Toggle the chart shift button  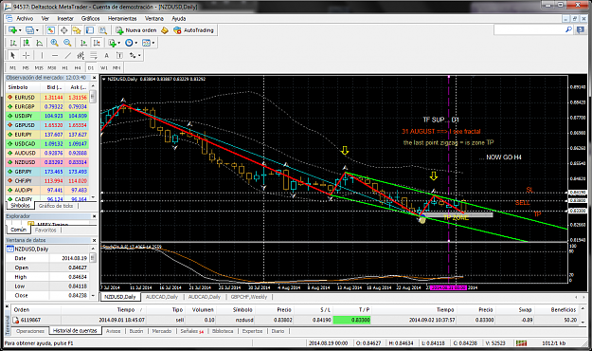pyautogui.click(x=97, y=43)
